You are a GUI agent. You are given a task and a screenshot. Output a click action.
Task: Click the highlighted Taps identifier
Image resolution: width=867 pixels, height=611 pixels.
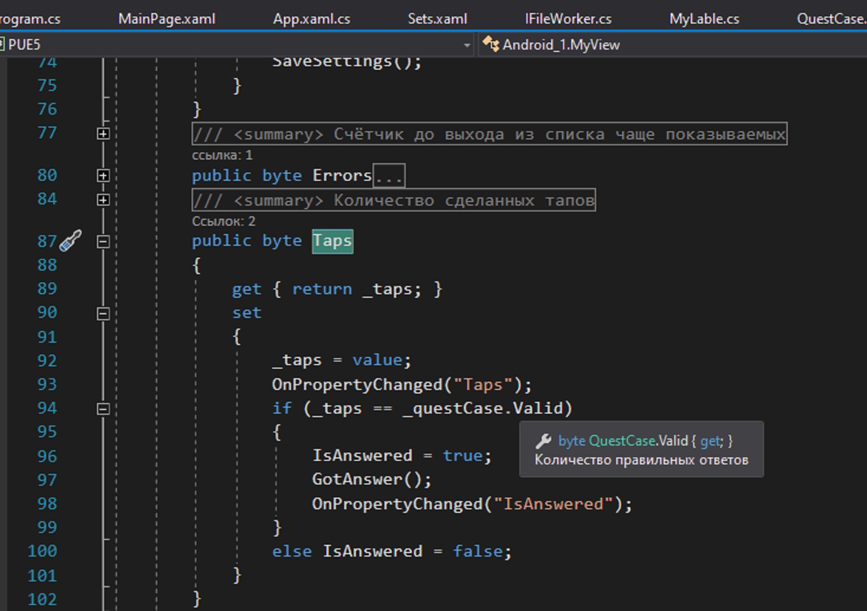tap(332, 241)
